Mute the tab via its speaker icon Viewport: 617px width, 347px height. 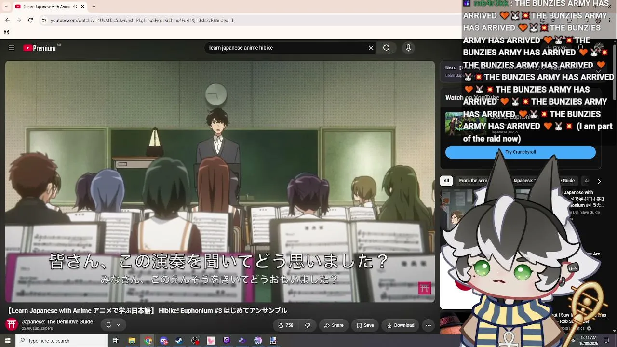pos(75,6)
